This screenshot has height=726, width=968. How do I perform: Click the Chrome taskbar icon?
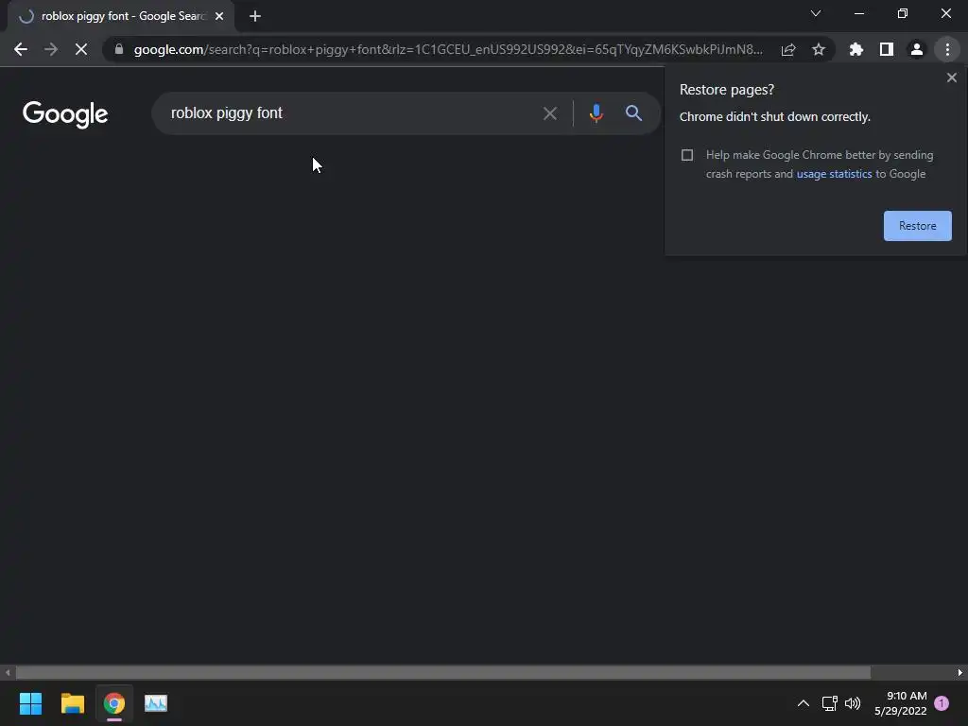coord(114,703)
